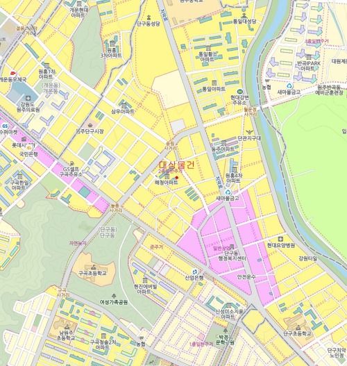Select the 통일아파트 label
The height and width of the screenshot is (366, 347).
coord(214,89)
